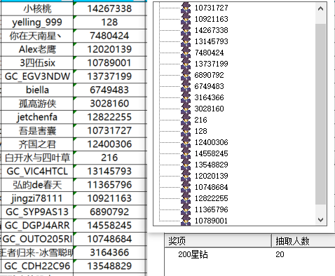Click the user icon beside 11365796 in list
335x276 pixels.
(x=186, y=209)
